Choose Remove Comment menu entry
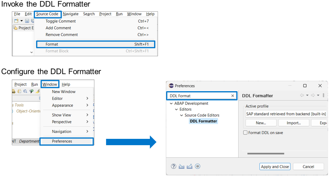The height and width of the screenshot is (176, 329). pyautogui.click(x=96, y=35)
